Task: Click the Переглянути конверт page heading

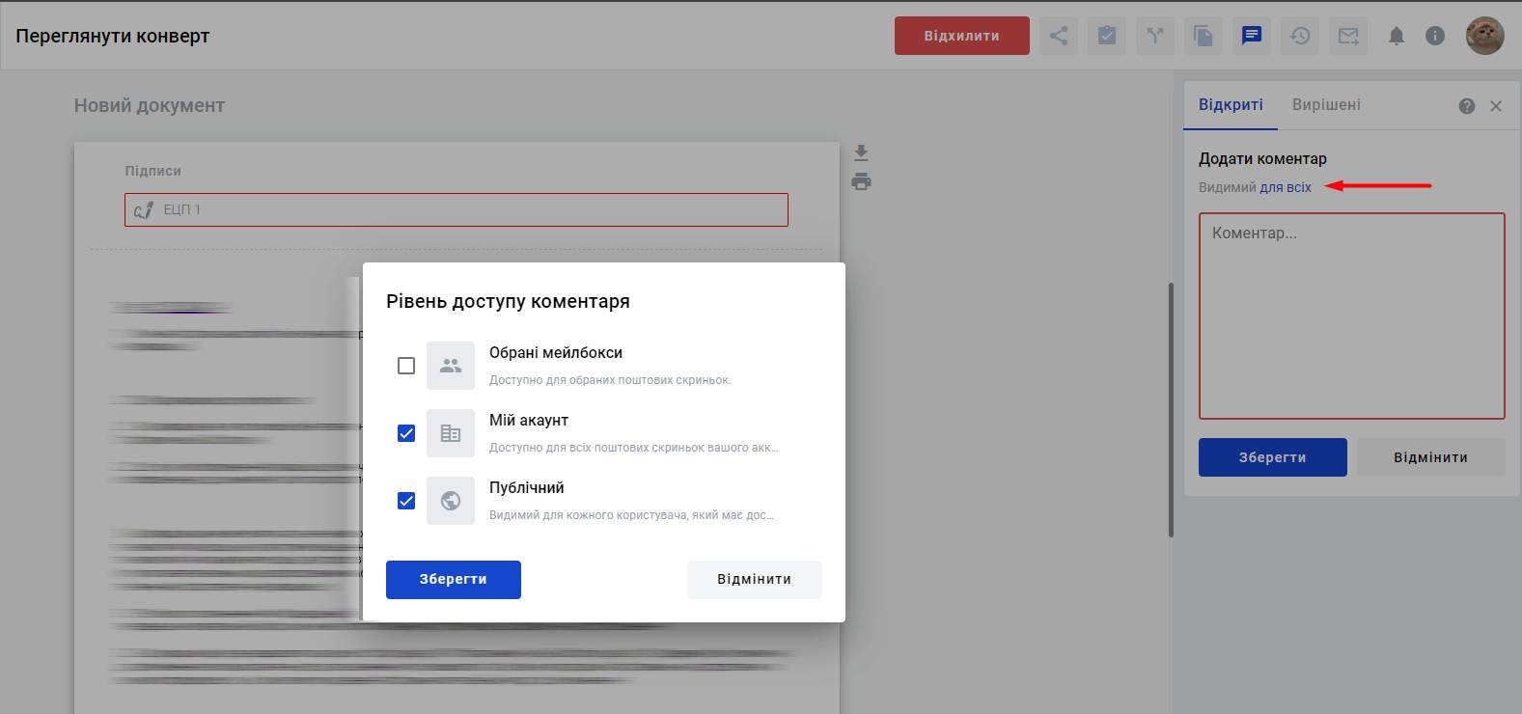Action: [x=113, y=37]
